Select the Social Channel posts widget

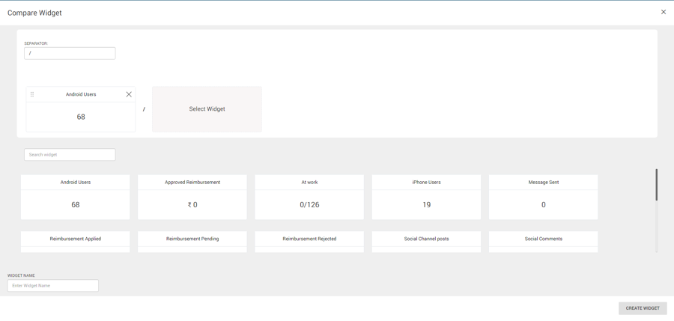[426, 240]
